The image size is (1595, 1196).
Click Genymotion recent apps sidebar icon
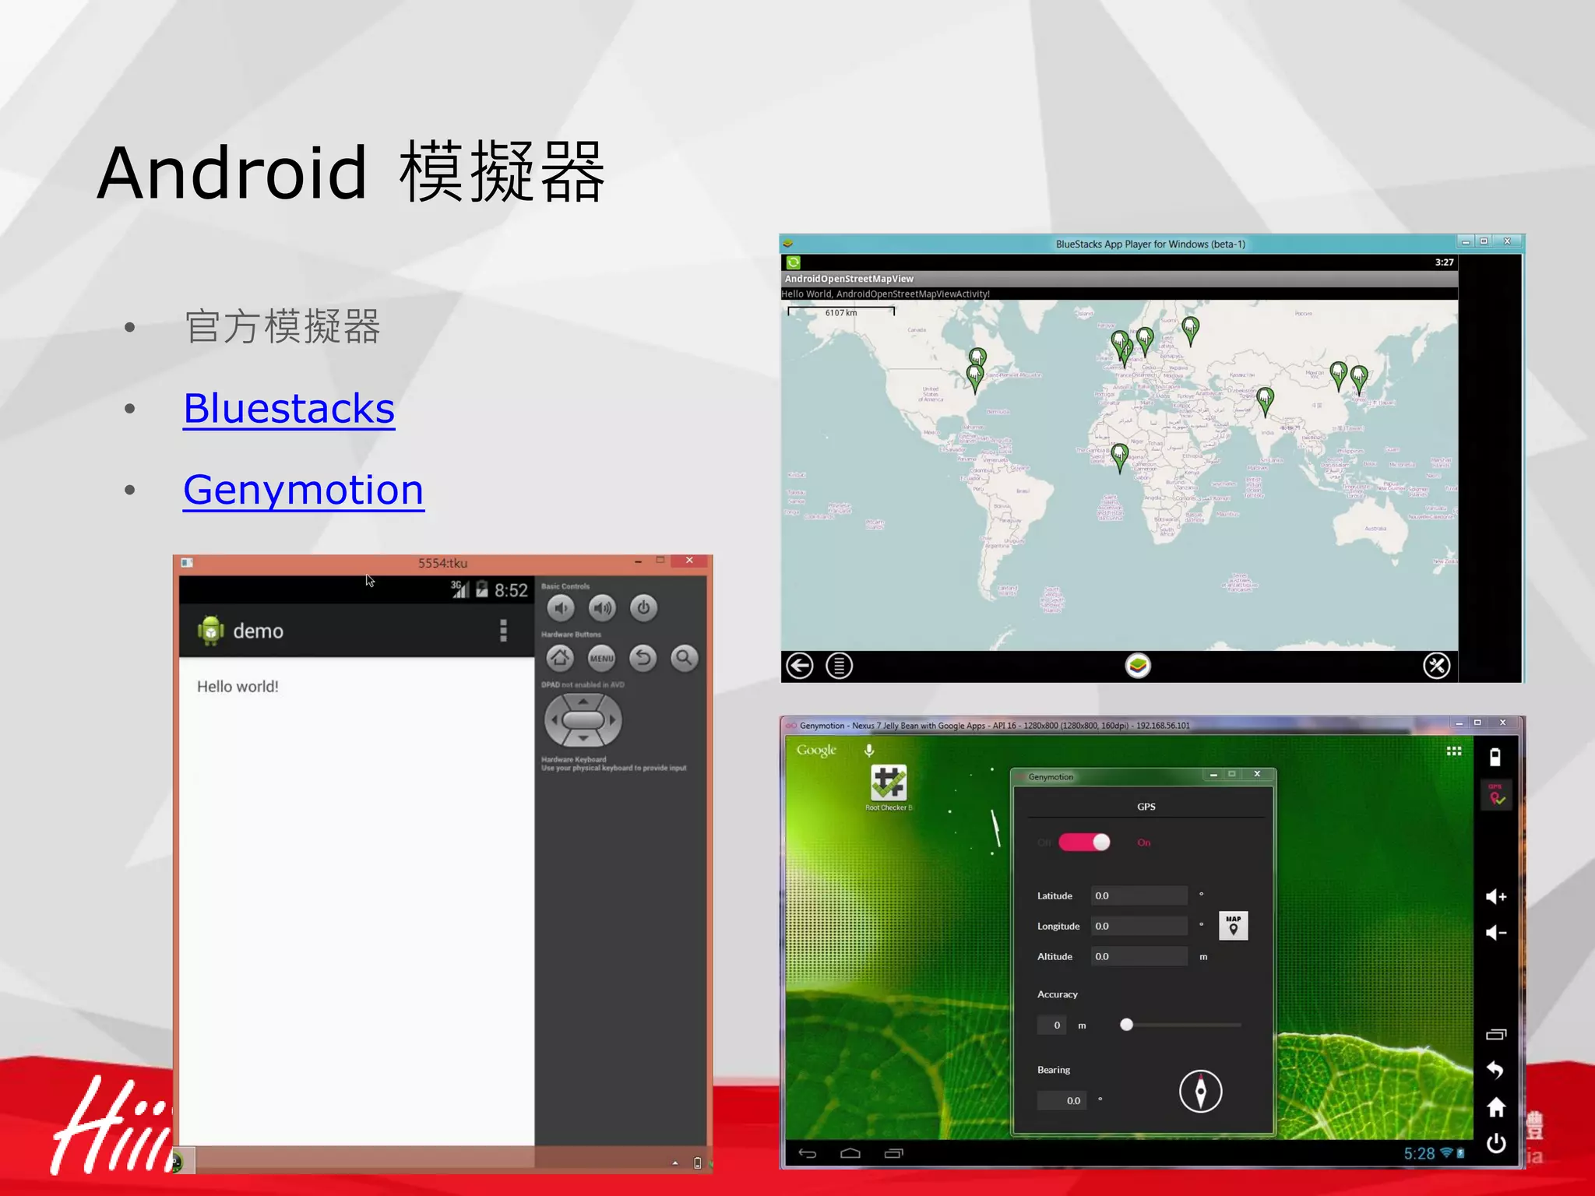(1496, 1035)
